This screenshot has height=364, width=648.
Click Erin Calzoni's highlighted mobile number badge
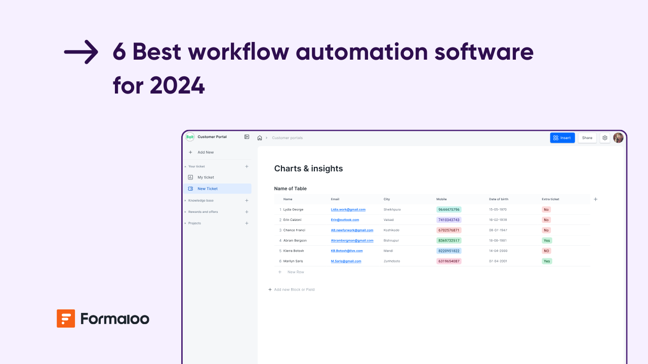[x=449, y=219]
